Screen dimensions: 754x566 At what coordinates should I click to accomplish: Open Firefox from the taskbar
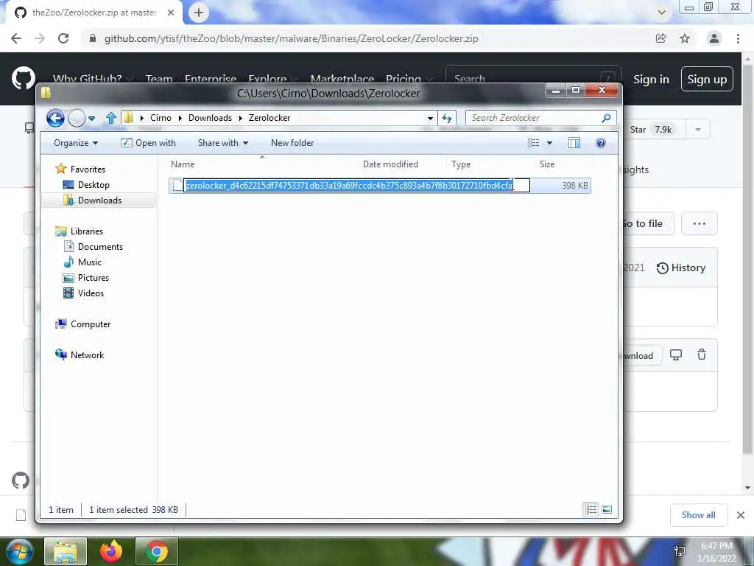[x=111, y=551]
